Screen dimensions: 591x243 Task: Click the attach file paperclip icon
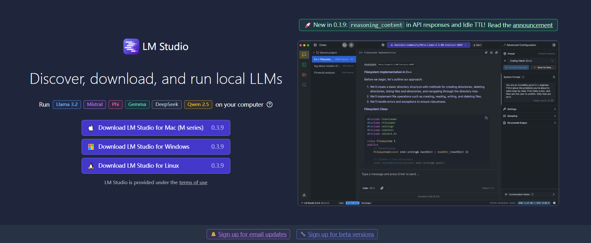click(x=382, y=188)
